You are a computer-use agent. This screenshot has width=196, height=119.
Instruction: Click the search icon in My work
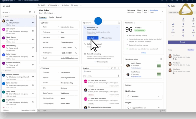[x=34, y=12]
